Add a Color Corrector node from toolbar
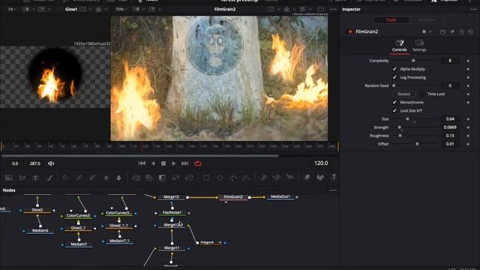The width and height of the screenshot is (480, 270). click(65, 178)
